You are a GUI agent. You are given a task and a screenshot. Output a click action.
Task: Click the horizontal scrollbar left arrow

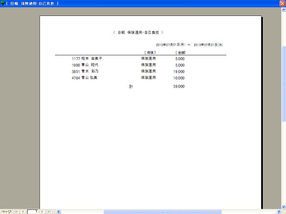[x=59, y=212]
